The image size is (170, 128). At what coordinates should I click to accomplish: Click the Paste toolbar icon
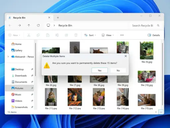47,35
